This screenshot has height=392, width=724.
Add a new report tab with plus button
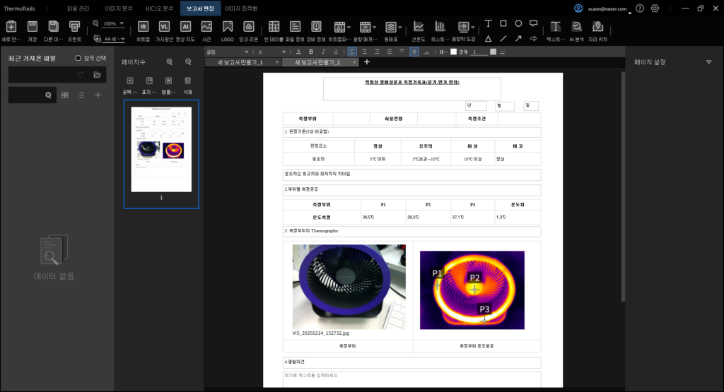pyautogui.click(x=366, y=62)
